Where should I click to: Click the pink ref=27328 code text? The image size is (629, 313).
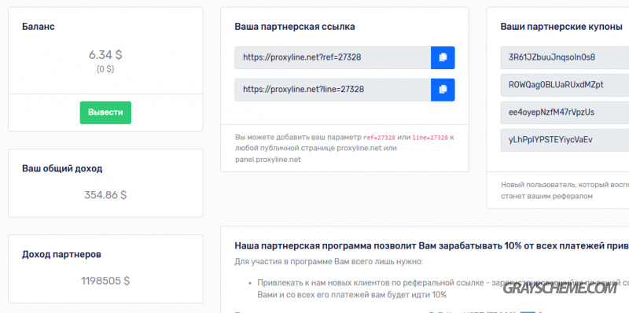[x=379, y=138]
